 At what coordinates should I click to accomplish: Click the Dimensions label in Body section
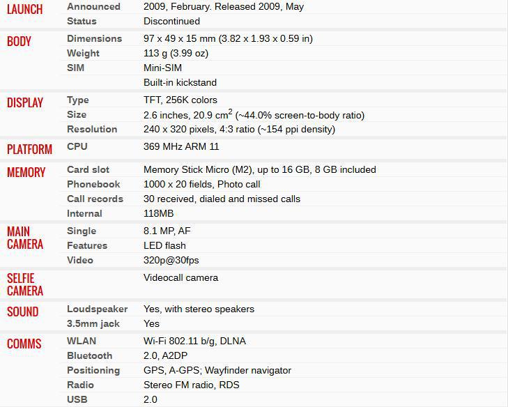(94, 38)
